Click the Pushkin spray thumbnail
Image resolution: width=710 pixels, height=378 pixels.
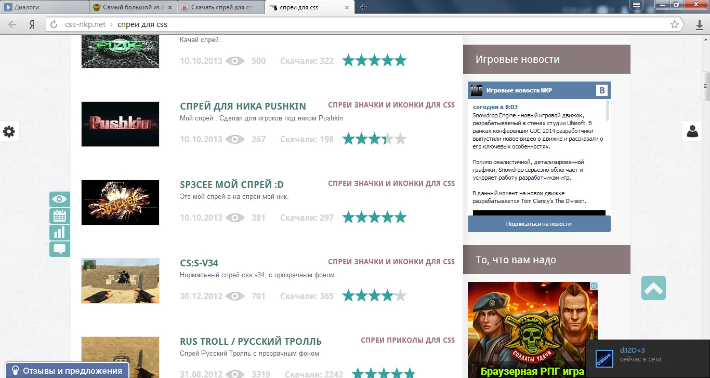point(120,124)
